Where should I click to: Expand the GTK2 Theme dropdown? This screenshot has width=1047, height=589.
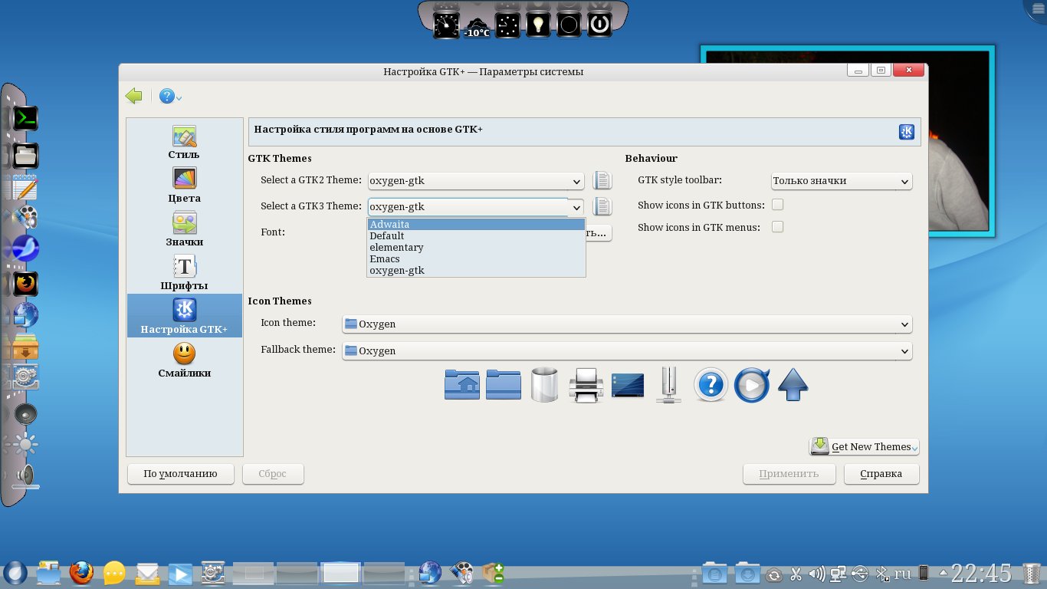coord(476,181)
